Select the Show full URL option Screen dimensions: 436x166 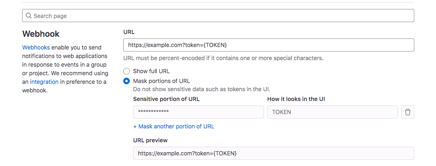(127, 71)
